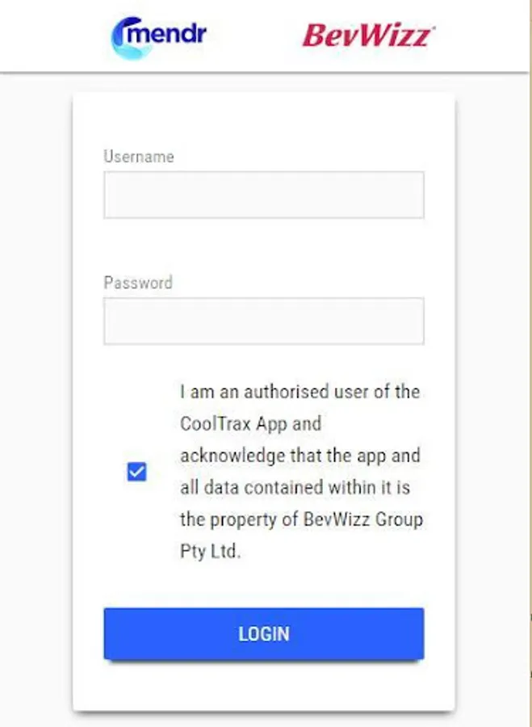This screenshot has width=532, height=727.
Task: Click the Password label text
Action: [x=138, y=283]
